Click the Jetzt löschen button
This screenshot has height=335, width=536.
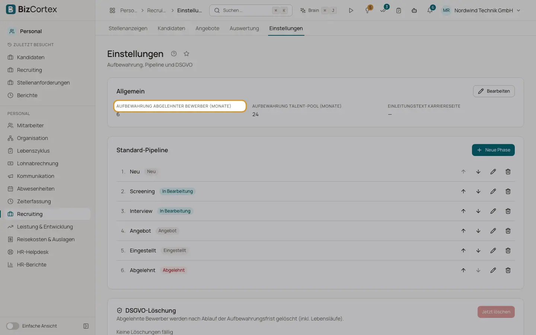pyautogui.click(x=496, y=312)
